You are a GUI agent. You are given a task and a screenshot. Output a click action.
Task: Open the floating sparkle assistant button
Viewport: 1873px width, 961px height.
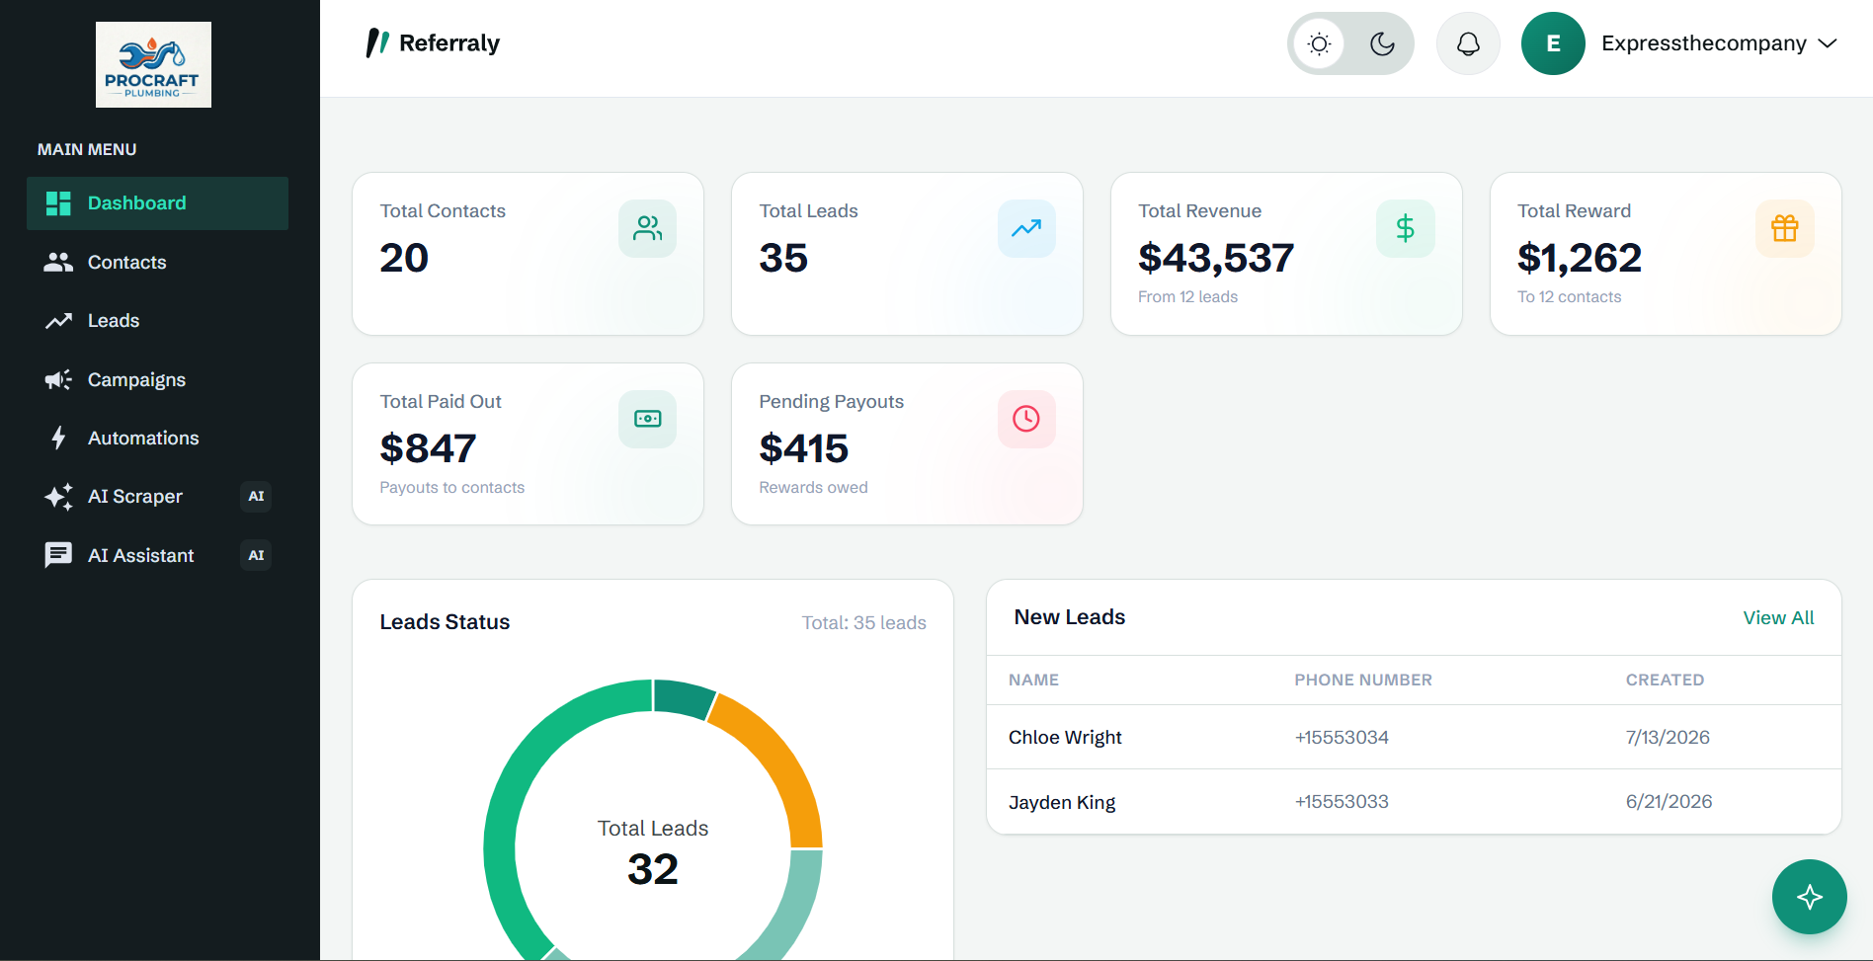[1809, 897]
